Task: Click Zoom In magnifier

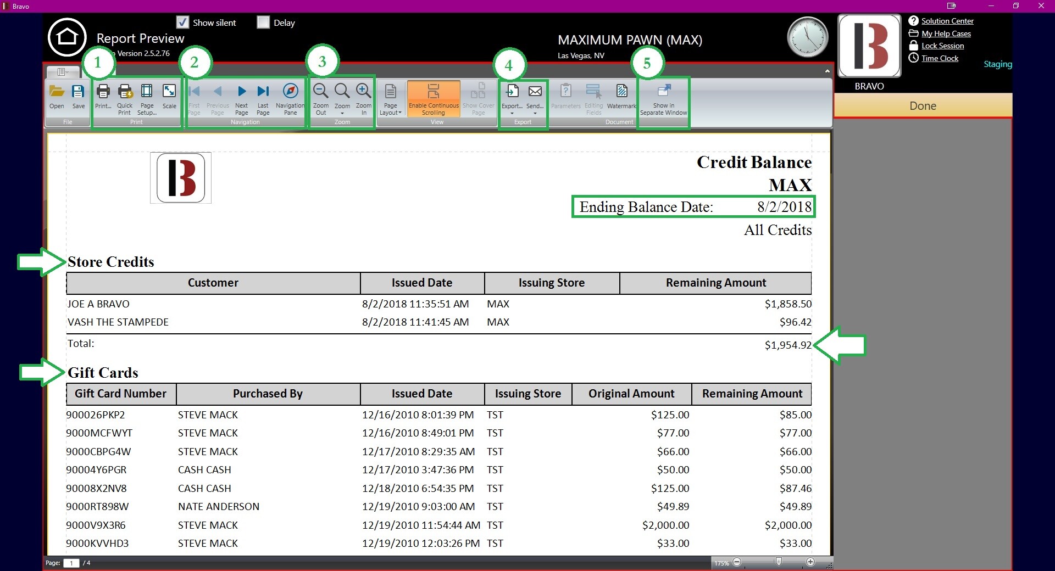Action: click(x=364, y=99)
